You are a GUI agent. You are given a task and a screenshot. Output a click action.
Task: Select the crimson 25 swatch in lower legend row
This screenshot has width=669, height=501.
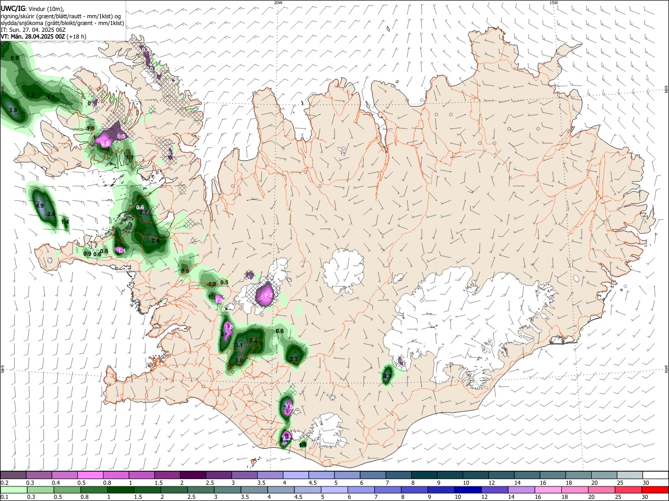628,490
